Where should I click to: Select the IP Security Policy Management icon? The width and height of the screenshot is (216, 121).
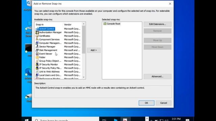pos(37,68)
